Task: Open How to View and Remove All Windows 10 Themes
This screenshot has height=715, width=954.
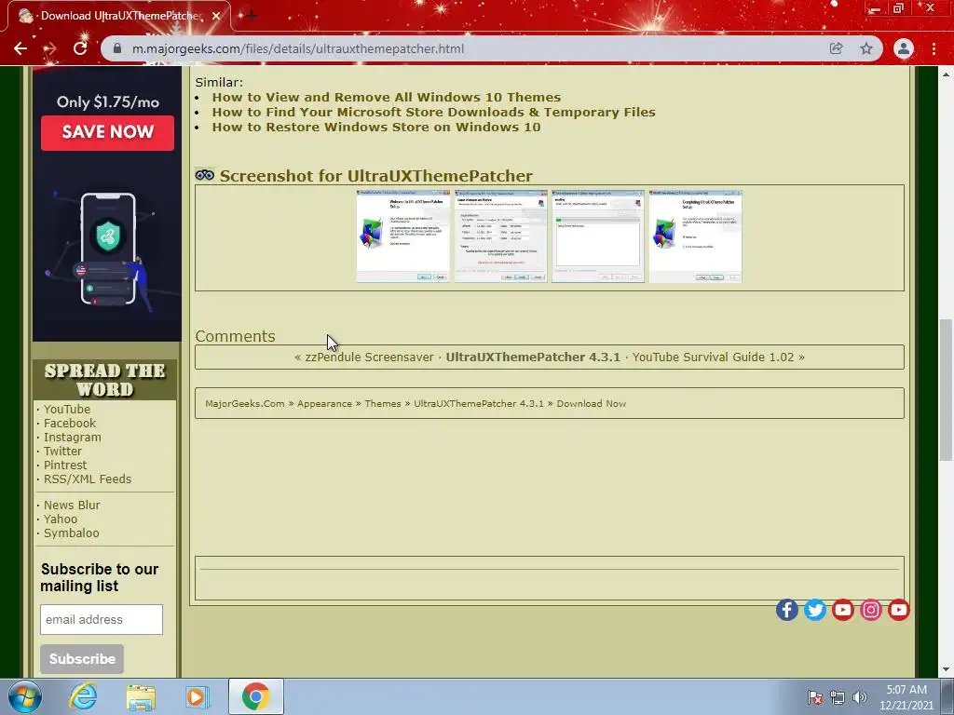Action: tap(387, 97)
